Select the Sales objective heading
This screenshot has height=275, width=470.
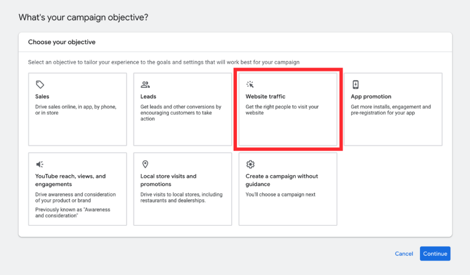pos(42,96)
